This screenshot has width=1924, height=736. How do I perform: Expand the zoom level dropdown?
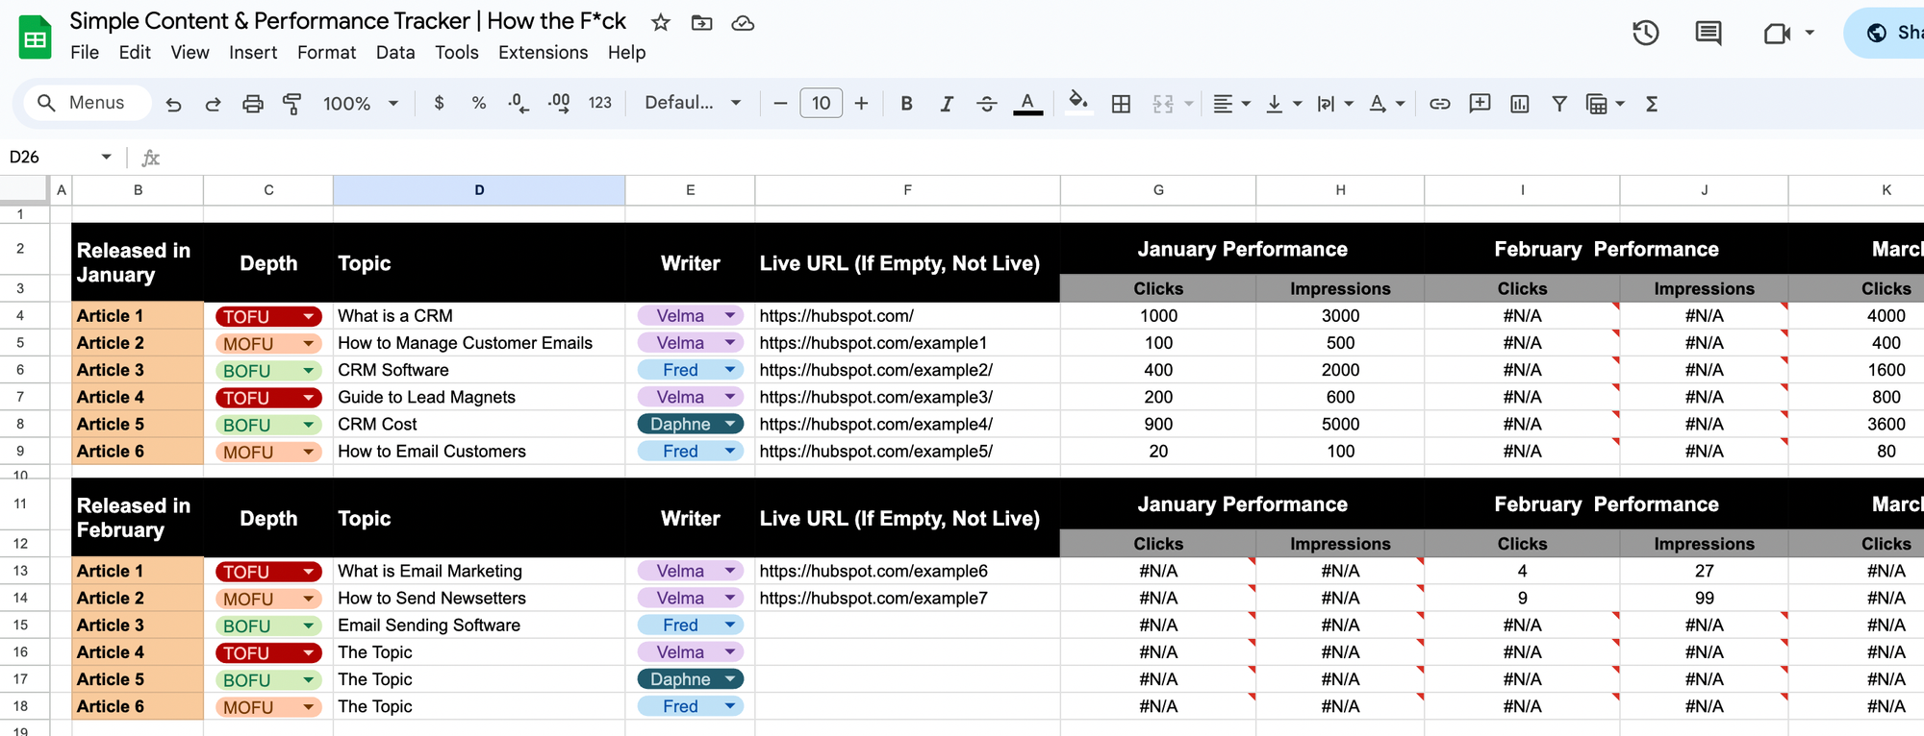click(361, 104)
